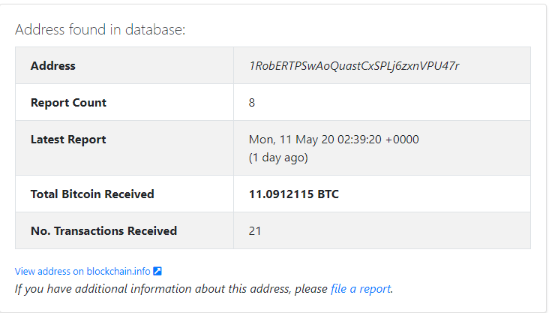Click the '(1 day ago)' text
555x313 pixels.
(278, 158)
